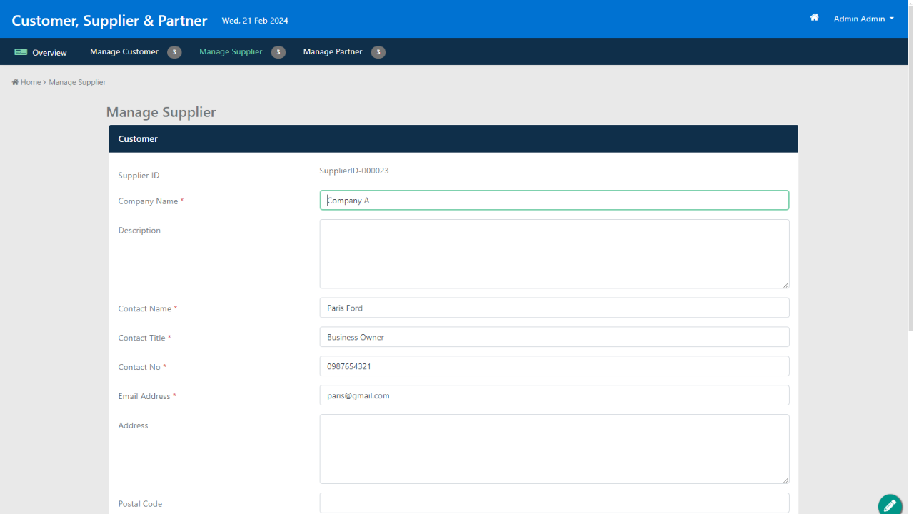Image resolution: width=914 pixels, height=514 pixels.
Task: Click the Manage Supplier count badge
Action: click(x=278, y=52)
